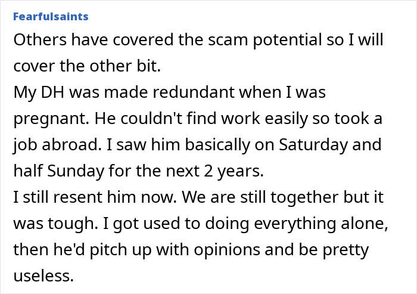This screenshot has height=294, width=417.
Task: Click the first line starting "Others have covered"
Action: (198, 40)
